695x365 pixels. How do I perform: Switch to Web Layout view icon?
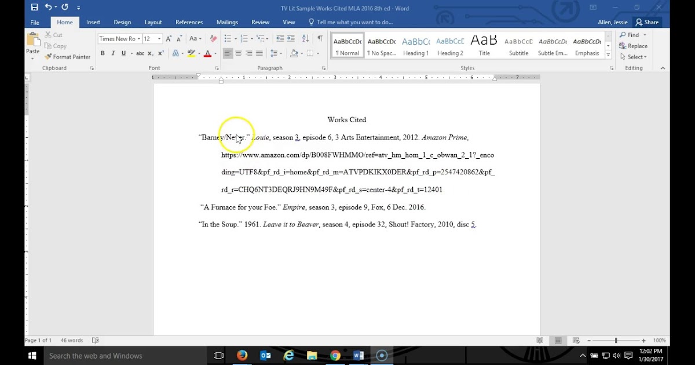point(576,341)
